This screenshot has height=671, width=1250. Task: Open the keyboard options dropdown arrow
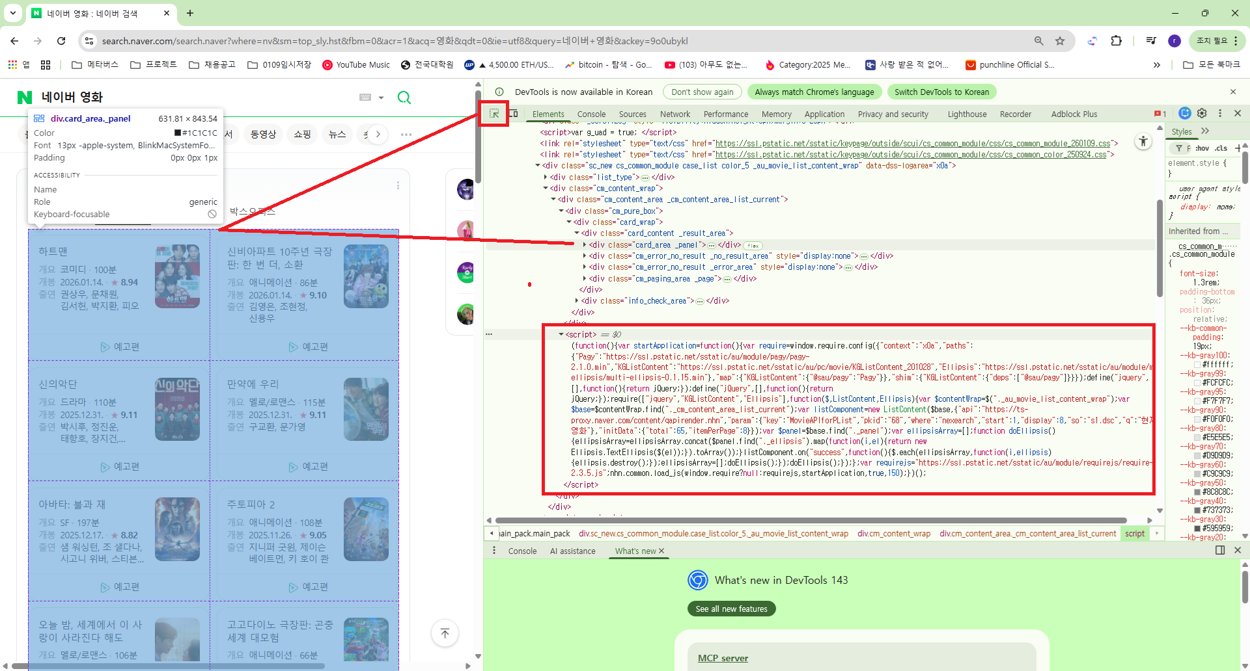point(381,98)
